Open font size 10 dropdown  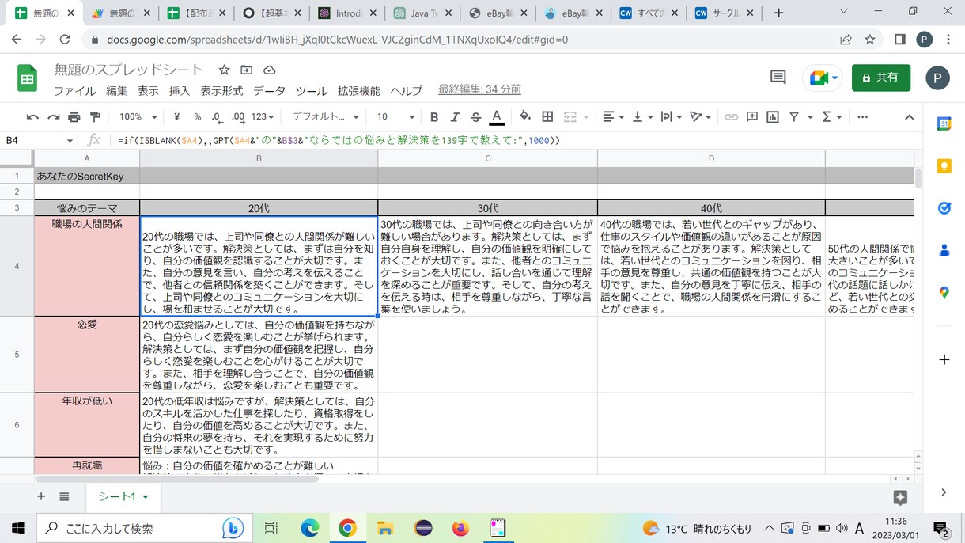click(395, 117)
